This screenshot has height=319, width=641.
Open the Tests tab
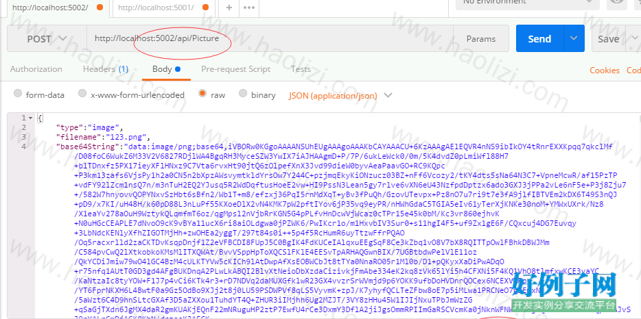click(301, 69)
